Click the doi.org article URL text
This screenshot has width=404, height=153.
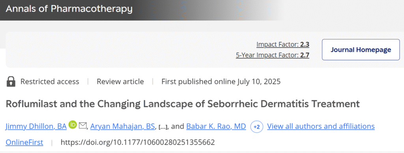138,142
